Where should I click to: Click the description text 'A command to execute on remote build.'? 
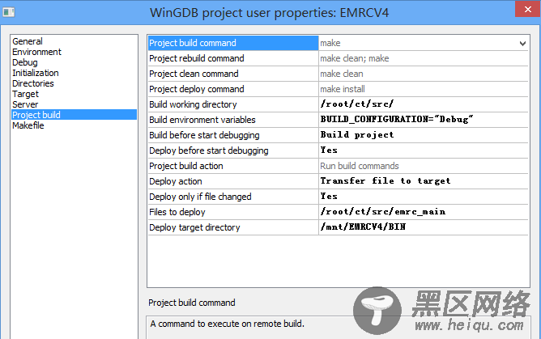click(x=228, y=324)
